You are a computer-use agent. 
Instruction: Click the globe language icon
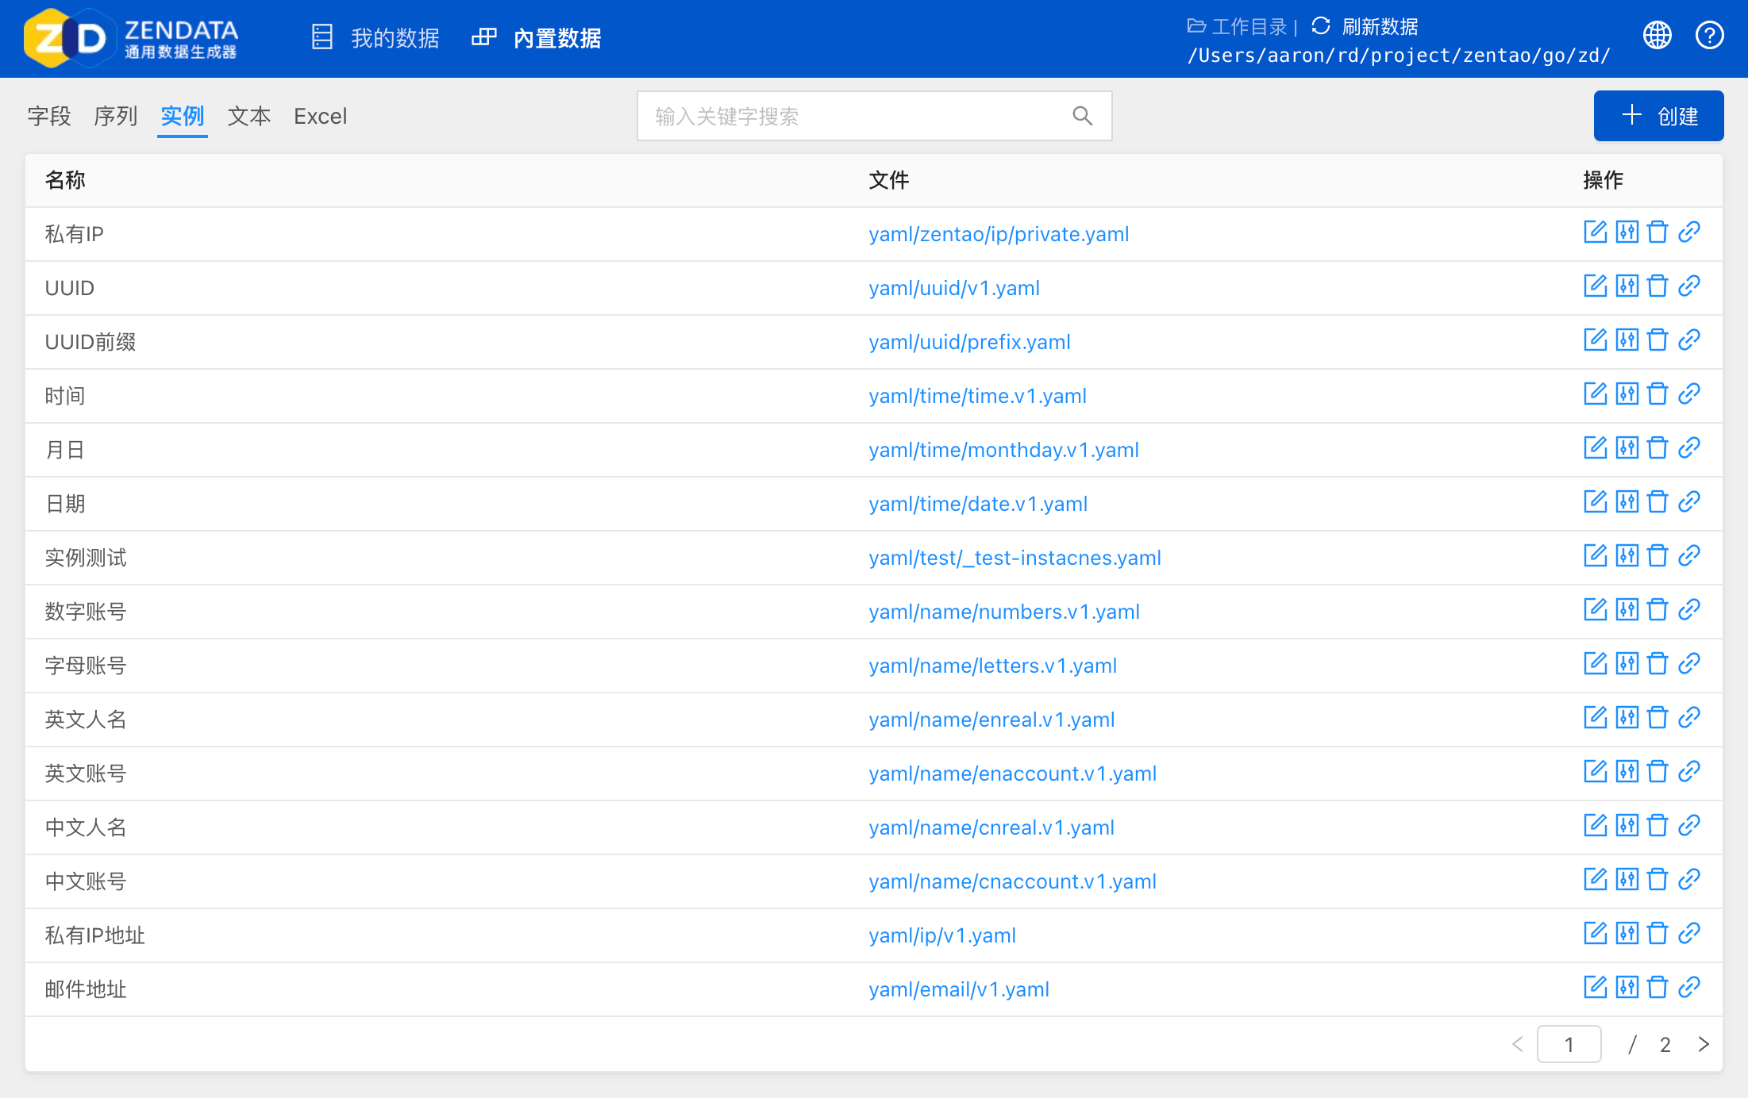[1657, 36]
